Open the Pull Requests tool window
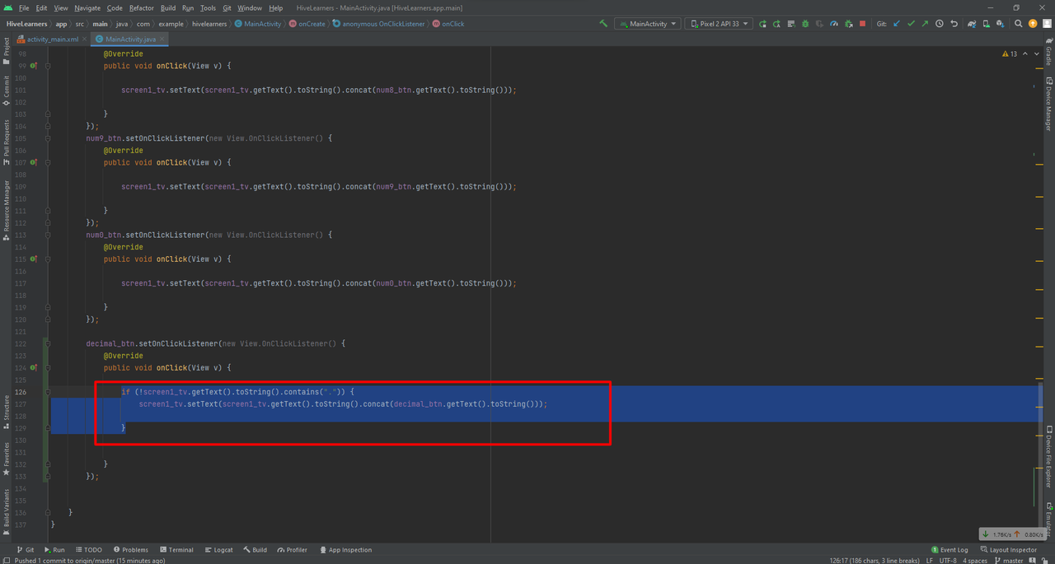Screen dimensions: 1055x564 (7, 142)
